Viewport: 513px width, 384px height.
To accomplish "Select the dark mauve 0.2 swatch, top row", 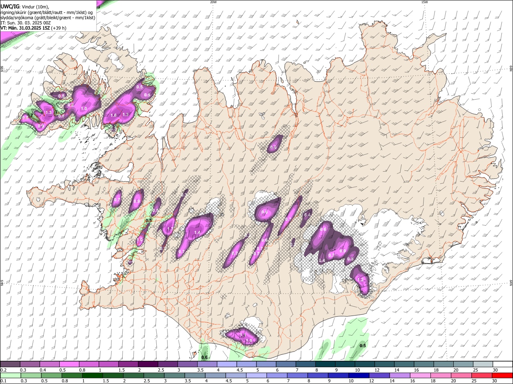I will coord(10,364).
